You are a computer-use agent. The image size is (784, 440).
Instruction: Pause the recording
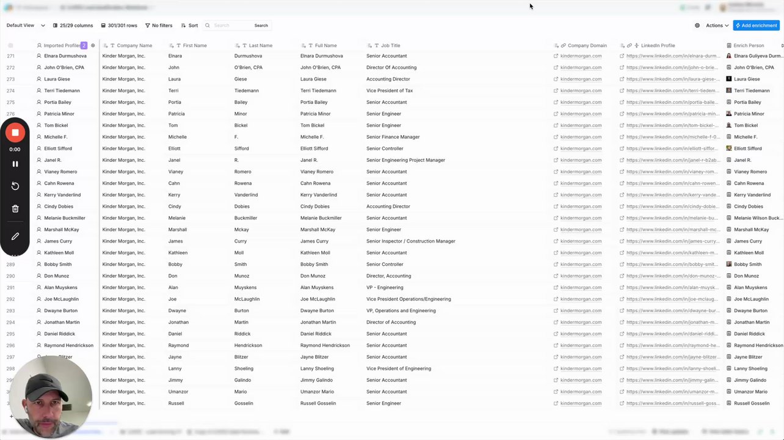tap(15, 164)
